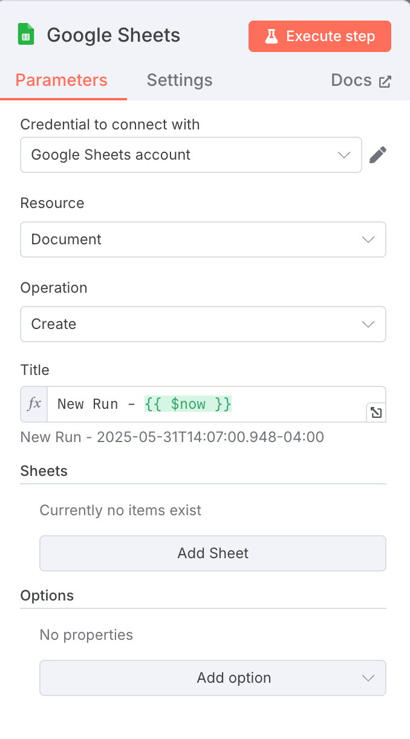The width and height of the screenshot is (410, 739).
Task: Edit credential with the pencil icon
Action: coord(377,155)
